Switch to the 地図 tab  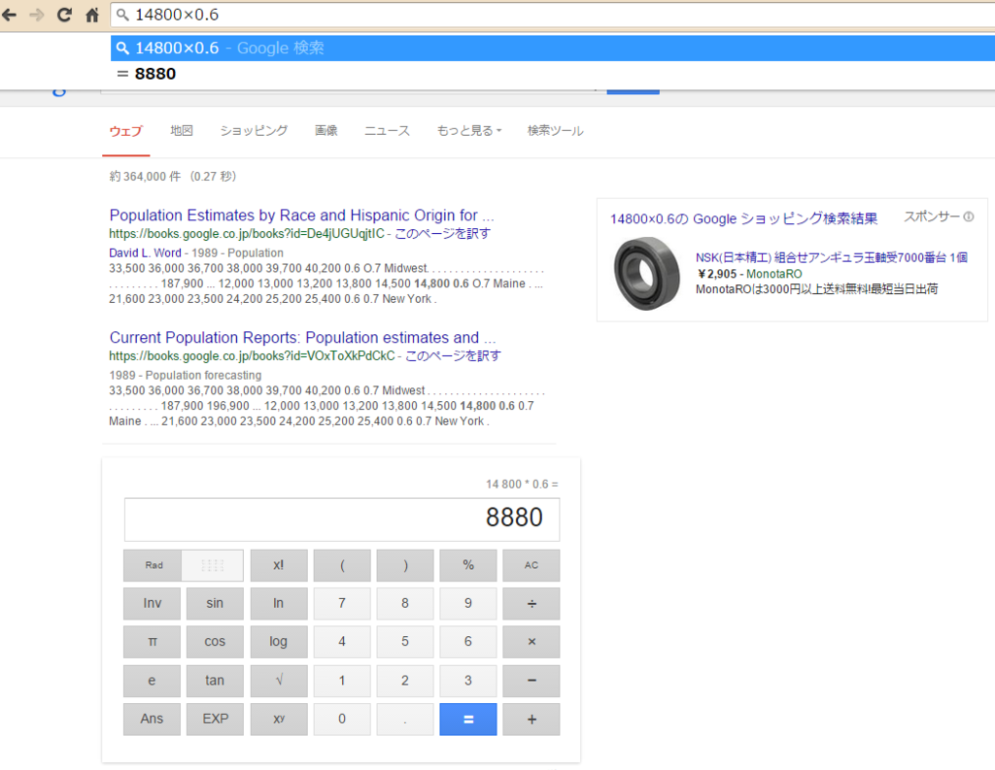(x=182, y=131)
